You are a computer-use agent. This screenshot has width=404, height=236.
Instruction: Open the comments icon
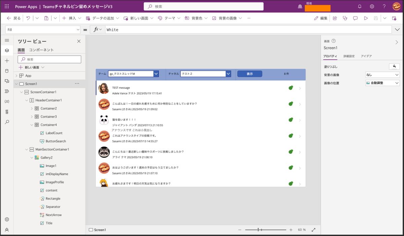click(355, 18)
